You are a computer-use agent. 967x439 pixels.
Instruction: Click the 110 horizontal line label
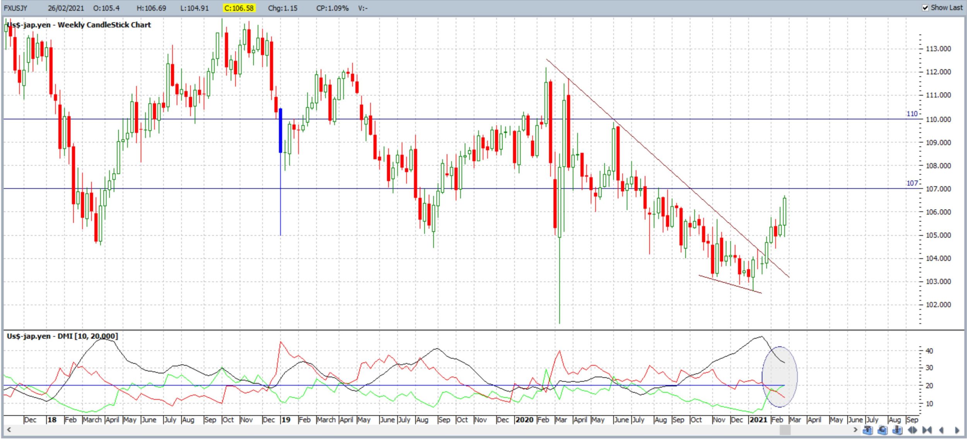(x=912, y=114)
